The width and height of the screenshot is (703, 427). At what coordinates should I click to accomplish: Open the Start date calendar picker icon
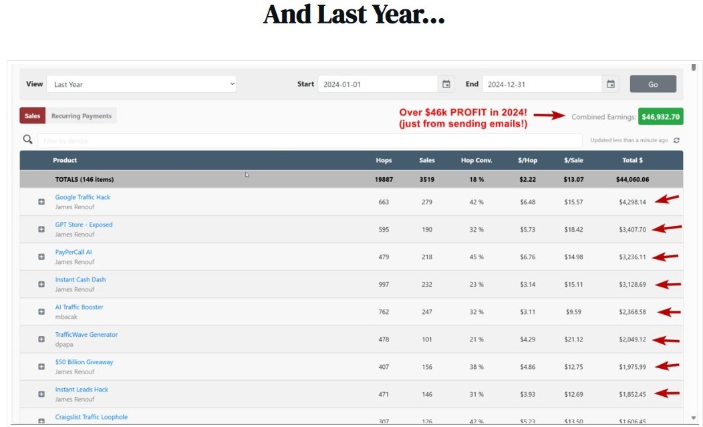point(446,84)
